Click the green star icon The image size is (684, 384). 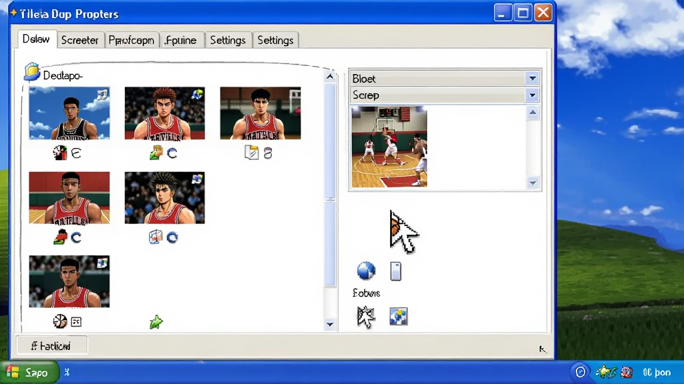point(156,322)
